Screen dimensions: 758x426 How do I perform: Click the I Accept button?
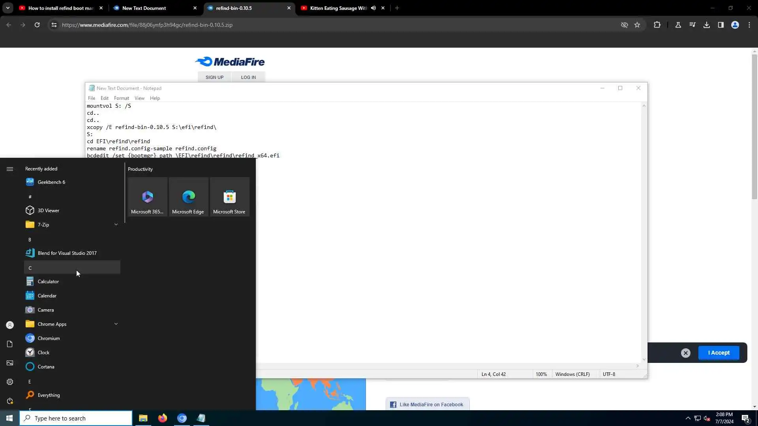[719, 353]
